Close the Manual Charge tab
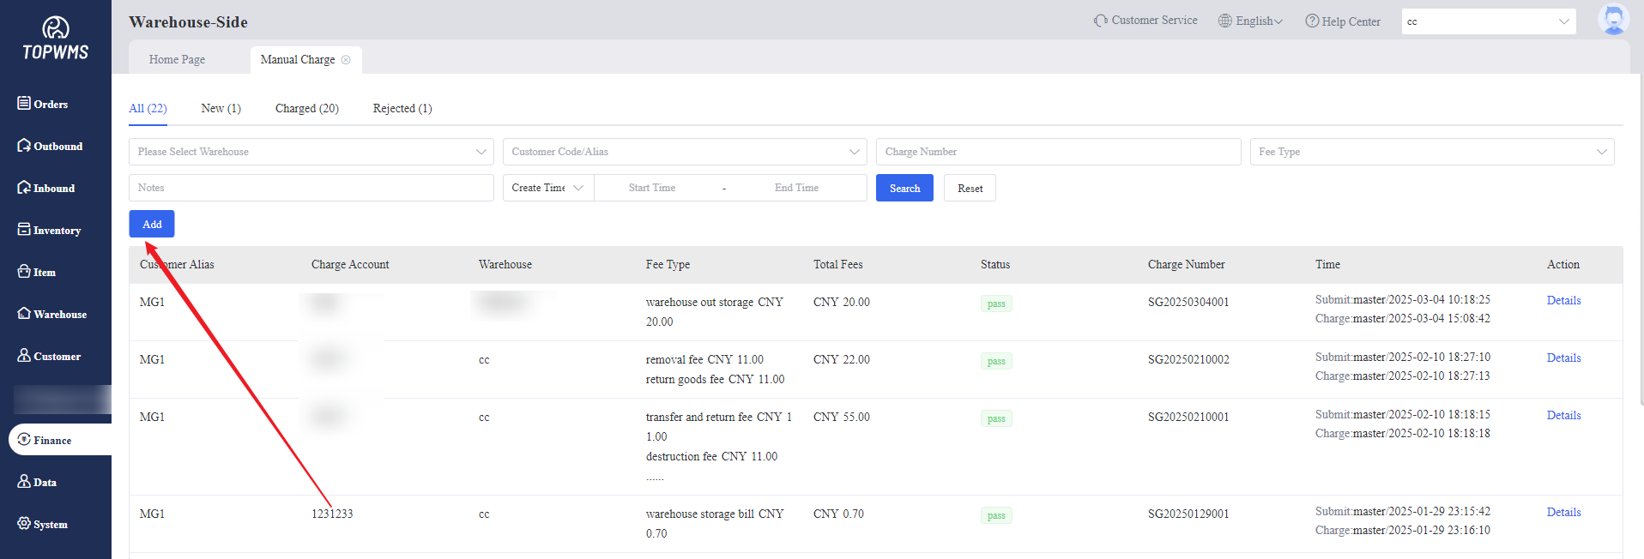1644x559 pixels. [346, 60]
